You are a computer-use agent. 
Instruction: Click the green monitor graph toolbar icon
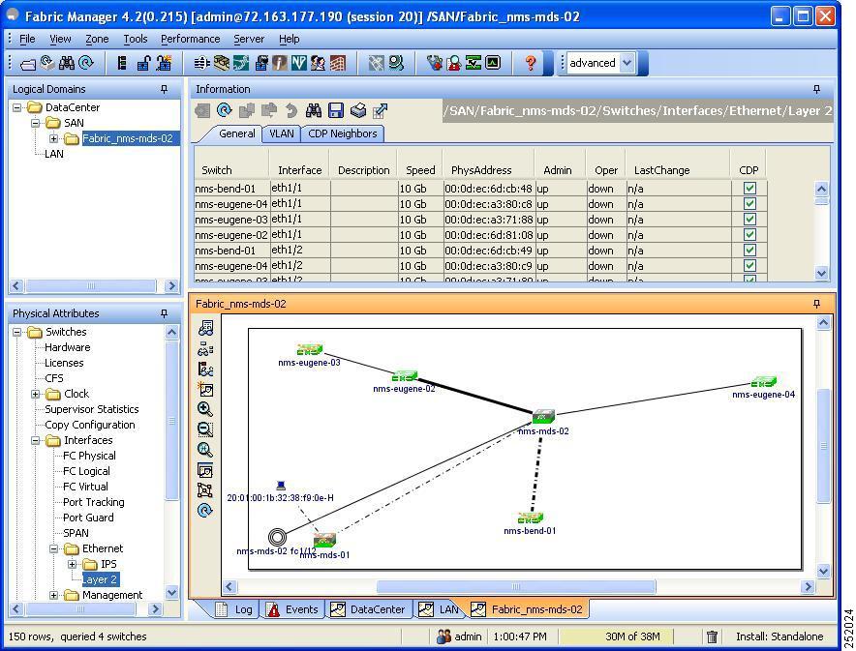click(x=493, y=63)
